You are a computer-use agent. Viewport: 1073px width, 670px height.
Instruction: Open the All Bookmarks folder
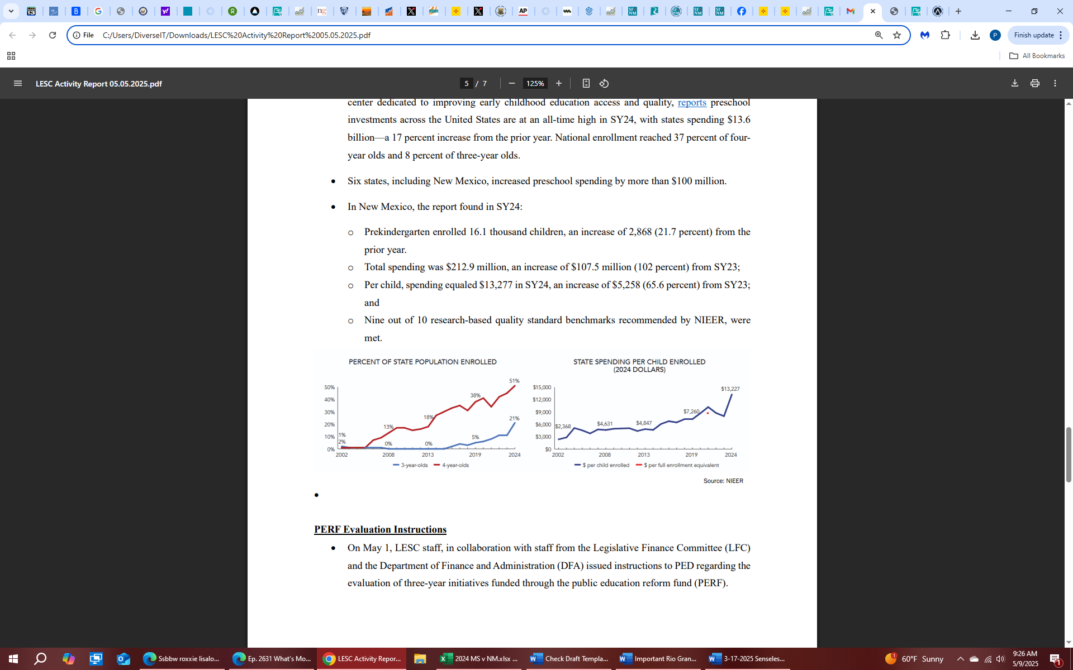coord(1037,56)
